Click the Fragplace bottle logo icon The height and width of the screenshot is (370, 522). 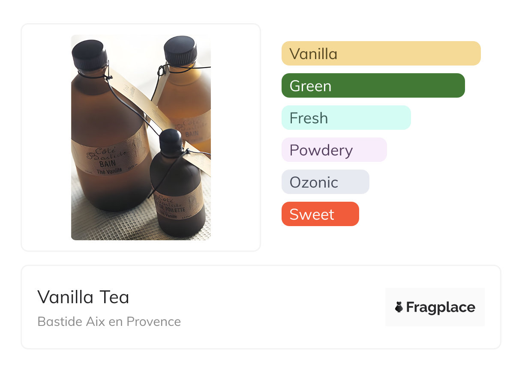(399, 307)
